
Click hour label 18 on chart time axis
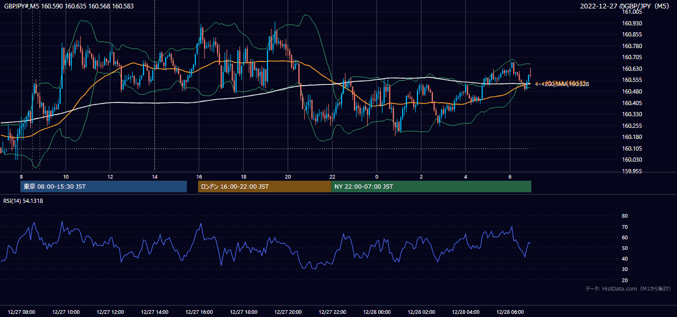pyautogui.click(x=243, y=176)
